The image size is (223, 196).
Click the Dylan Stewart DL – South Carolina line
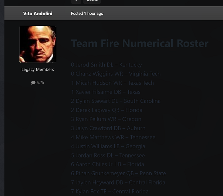click(x=116, y=101)
